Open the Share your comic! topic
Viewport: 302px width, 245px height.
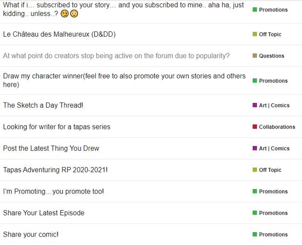coord(31,235)
